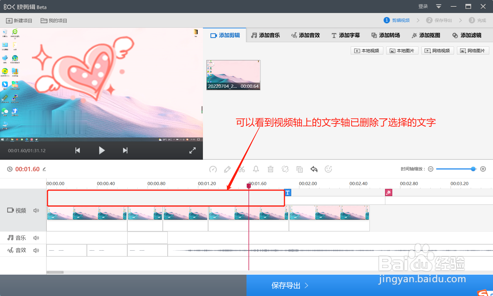
Task: Click 网络视频 button
Action: coord(438,51)
